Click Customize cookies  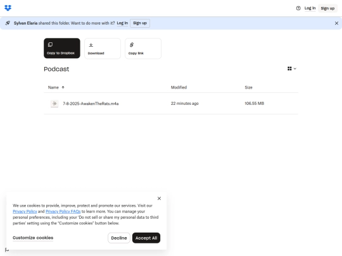[x=33, y=238]
